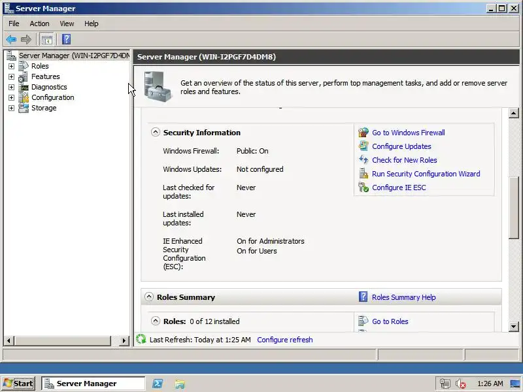Click the 1:26 AM taskbar clock
The height and width of the screenshot is (392, 523).
[490, 384]
